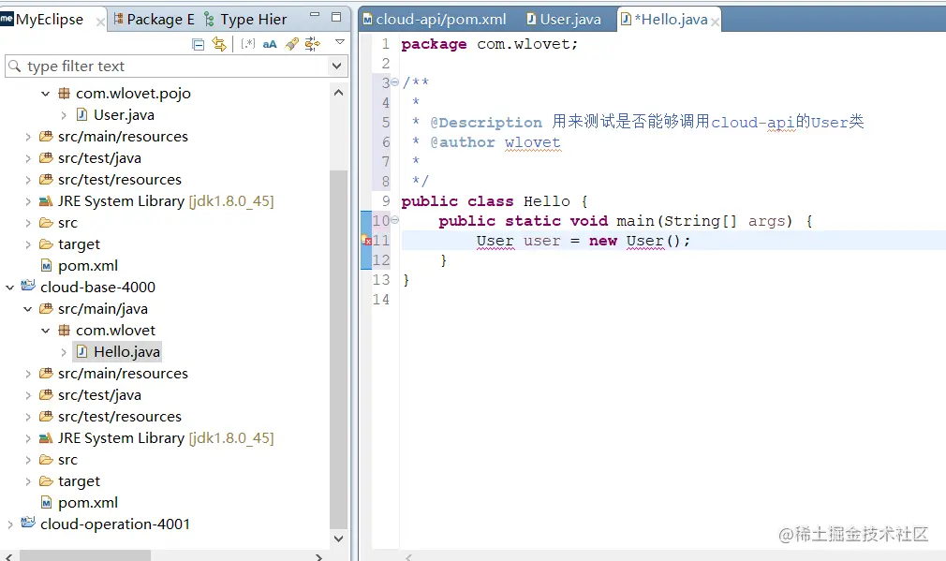Maximize the explorer view panel
Viewport: 946px width, 561px height.
(336, 17)
